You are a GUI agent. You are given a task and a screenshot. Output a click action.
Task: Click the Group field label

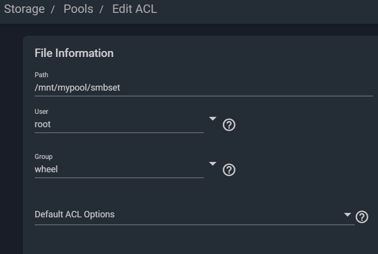tap(44, 157)
